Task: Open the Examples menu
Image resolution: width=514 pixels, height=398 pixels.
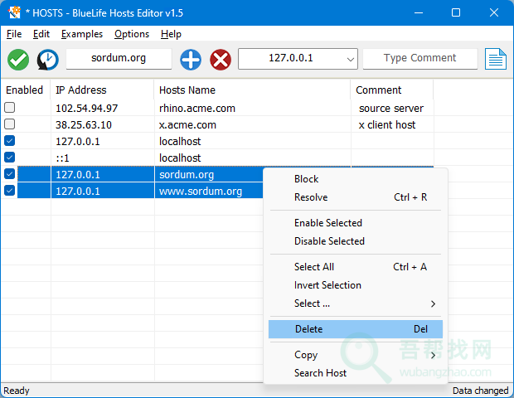Action: (x=82, y=34)
